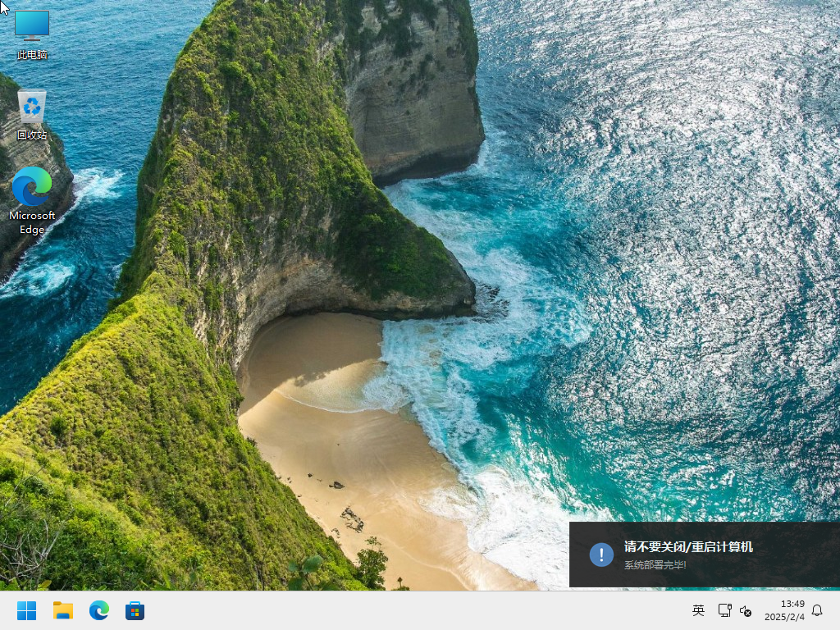Click the 此电脑 text label

coord(32,55)
